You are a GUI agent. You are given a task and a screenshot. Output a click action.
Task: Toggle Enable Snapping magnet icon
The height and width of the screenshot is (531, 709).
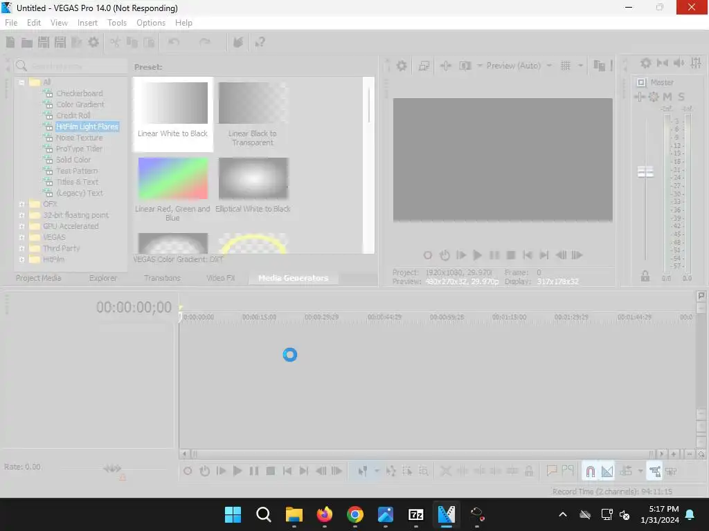pos(590,472)
